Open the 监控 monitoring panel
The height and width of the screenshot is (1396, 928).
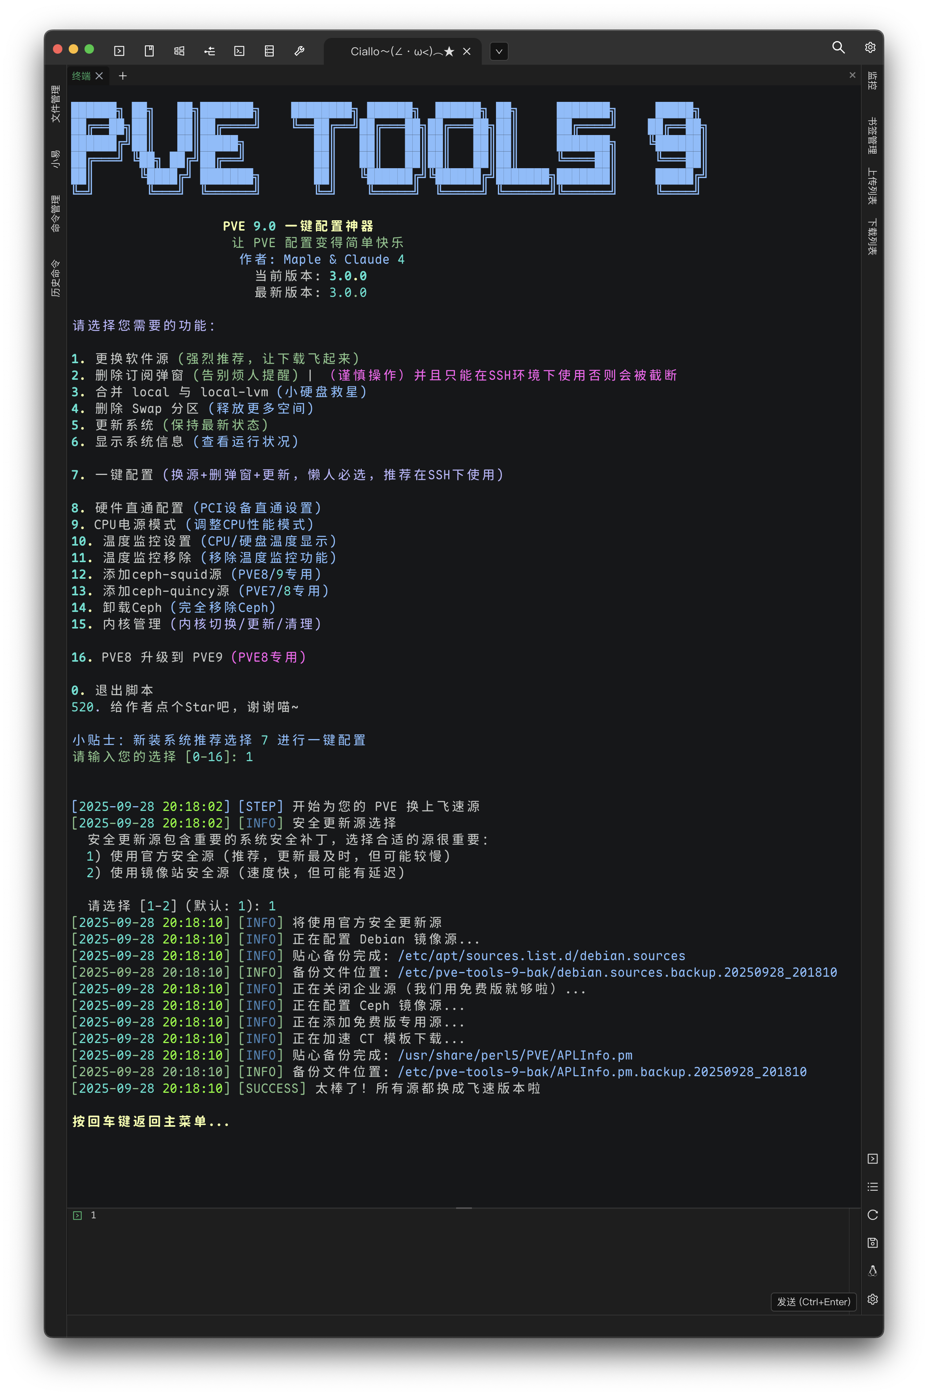[x=872, y=81]
